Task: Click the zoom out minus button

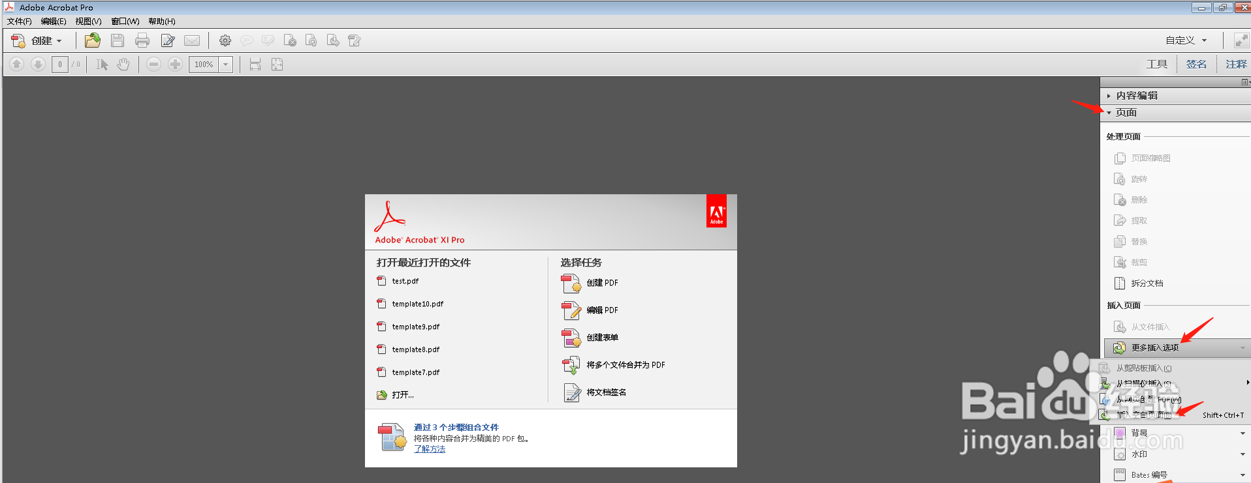Action: [x=153, y=64]
